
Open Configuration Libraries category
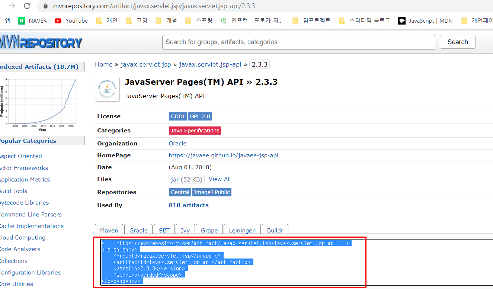[x=30, y=273]
